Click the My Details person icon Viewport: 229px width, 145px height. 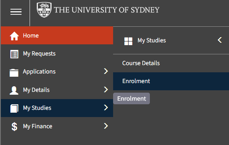click(x=14, y=90)
